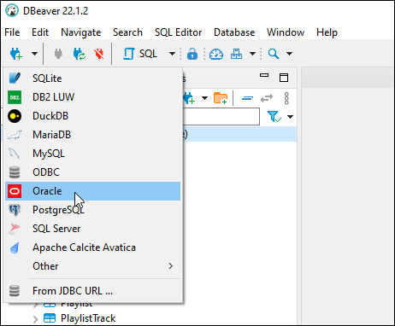Select DB2 LUW from the list
The width and height of the screenshot is (395, 326).
point(93,97)
